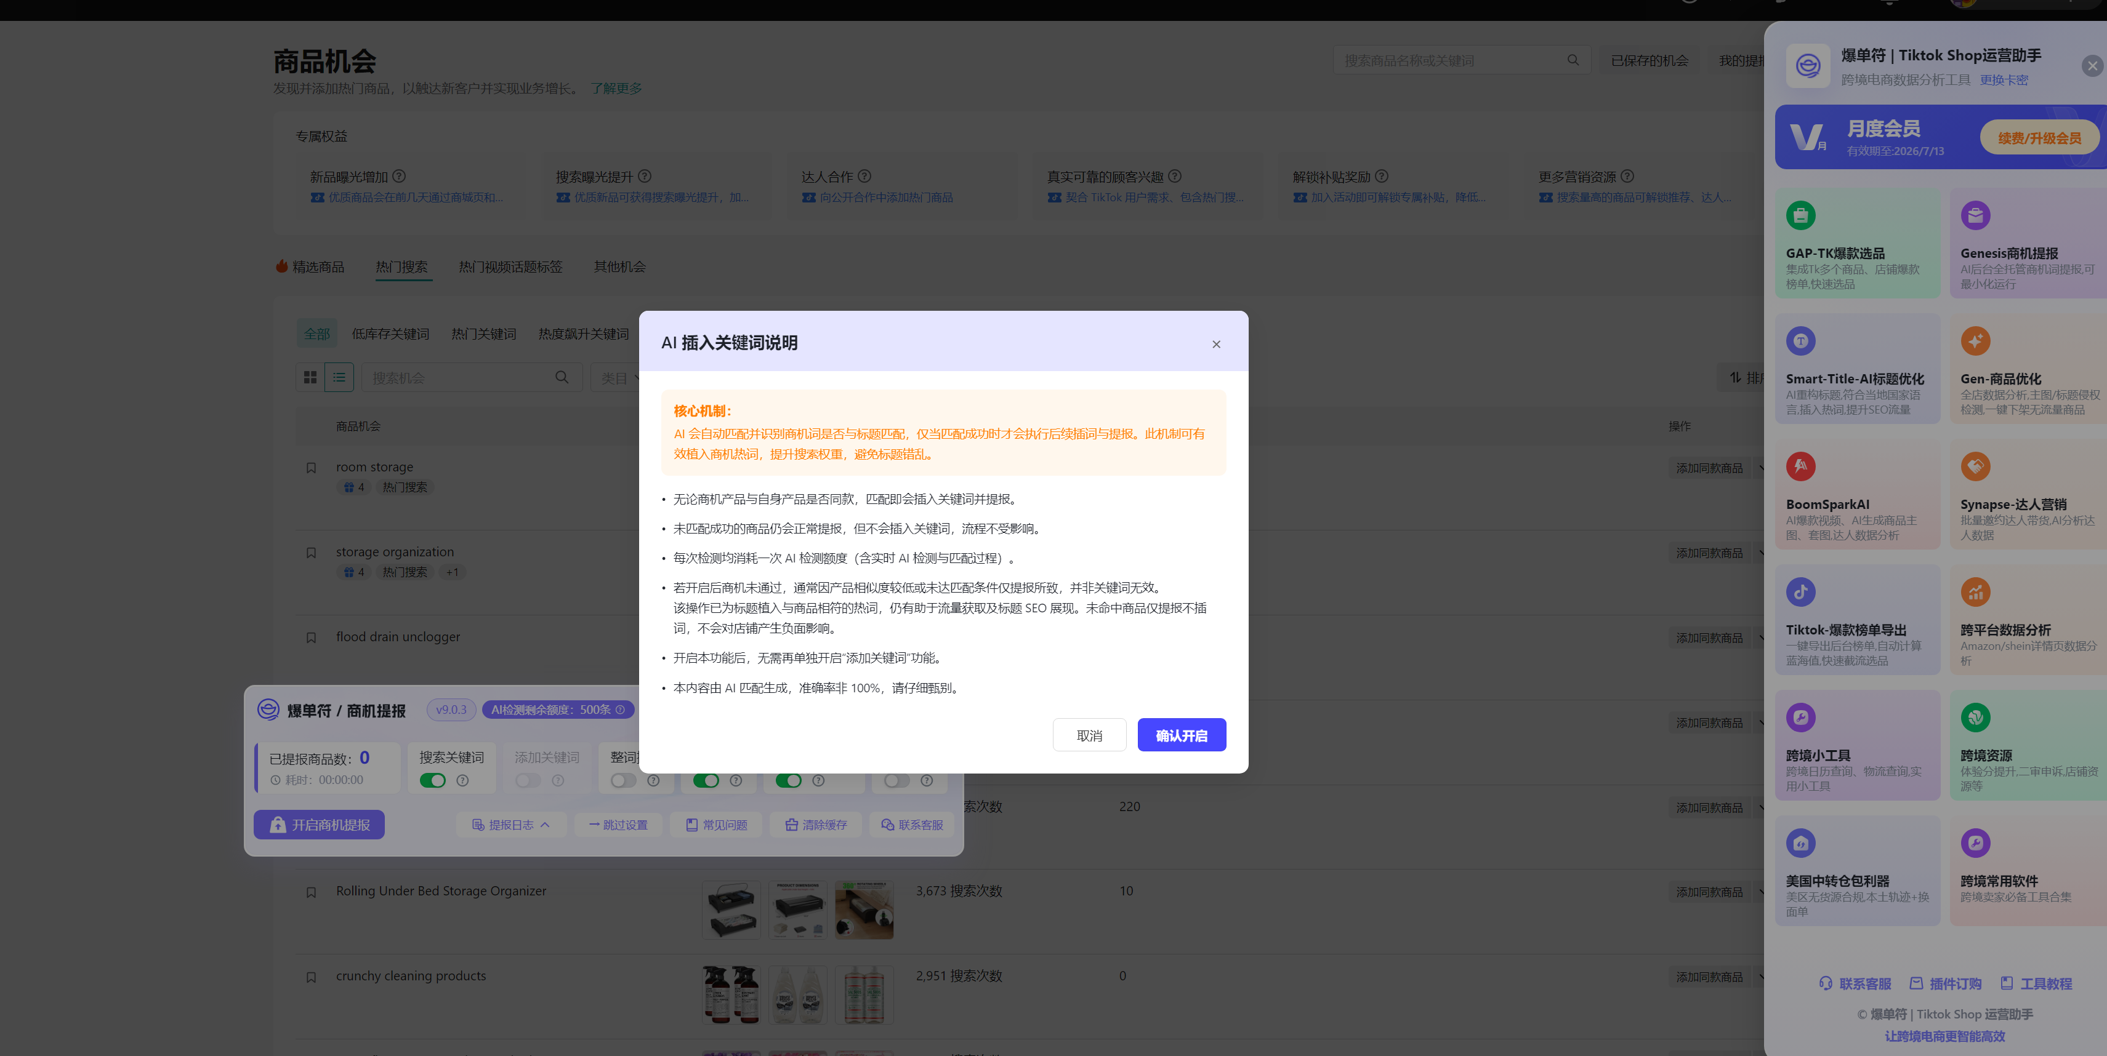Launch the Smart-Title-AI标题优化 icon
This screenshot has height=1056, width=2107.
pyautogui.click(x=1800, y=341)
